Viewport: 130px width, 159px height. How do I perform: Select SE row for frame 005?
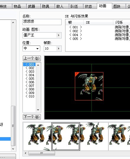98,39
